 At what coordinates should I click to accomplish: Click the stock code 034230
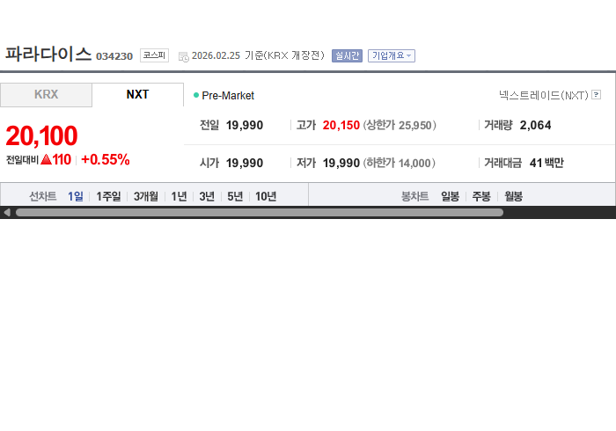click(x=114, y=56)
